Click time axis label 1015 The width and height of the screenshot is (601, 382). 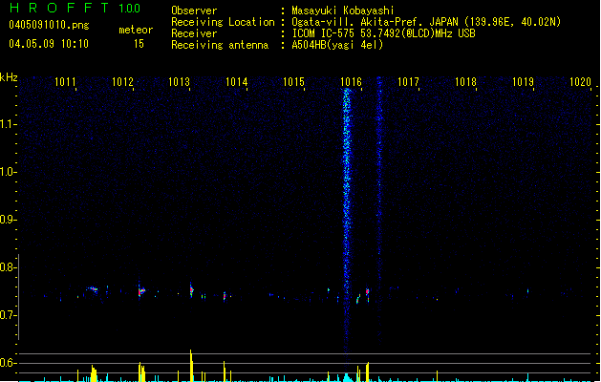pos(293,82)
